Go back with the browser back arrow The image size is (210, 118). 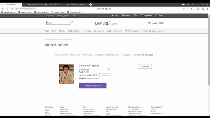click(x=3, y=9)
